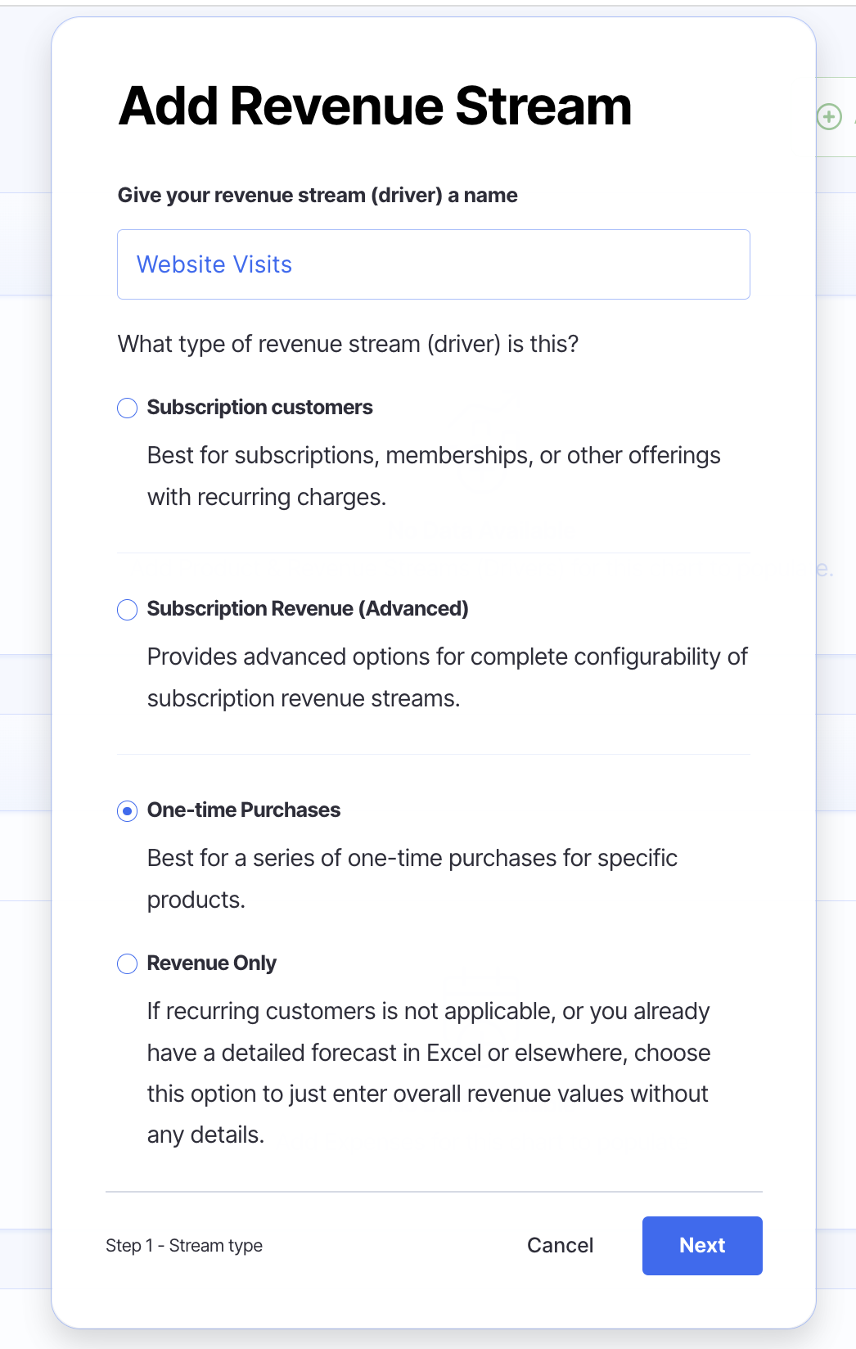Click the Next button
856x1349 pixels.
point(701,1245)
